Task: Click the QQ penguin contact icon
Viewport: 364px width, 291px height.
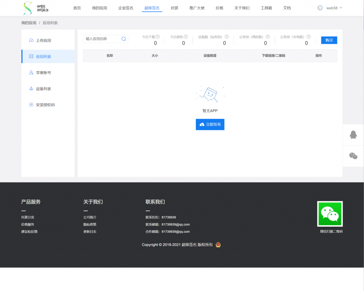Action: [353, 134]
